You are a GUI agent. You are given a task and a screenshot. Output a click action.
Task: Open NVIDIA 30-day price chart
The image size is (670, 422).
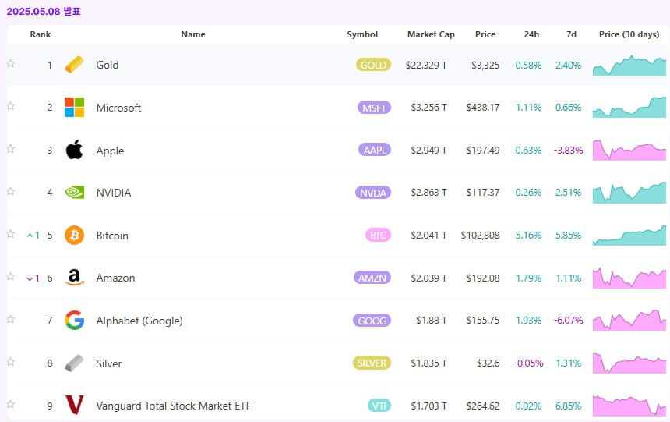click(x=629, y=192)
